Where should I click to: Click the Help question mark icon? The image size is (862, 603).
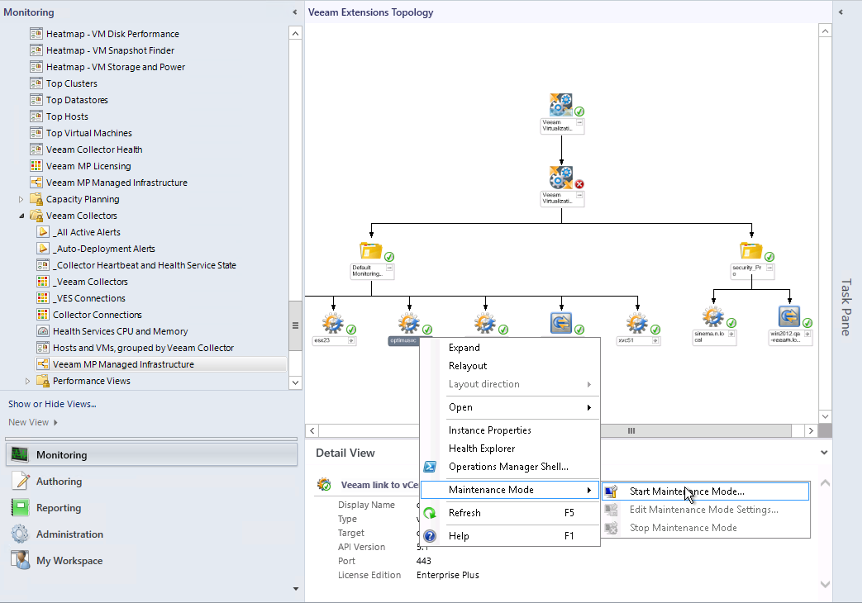[430, 536]
